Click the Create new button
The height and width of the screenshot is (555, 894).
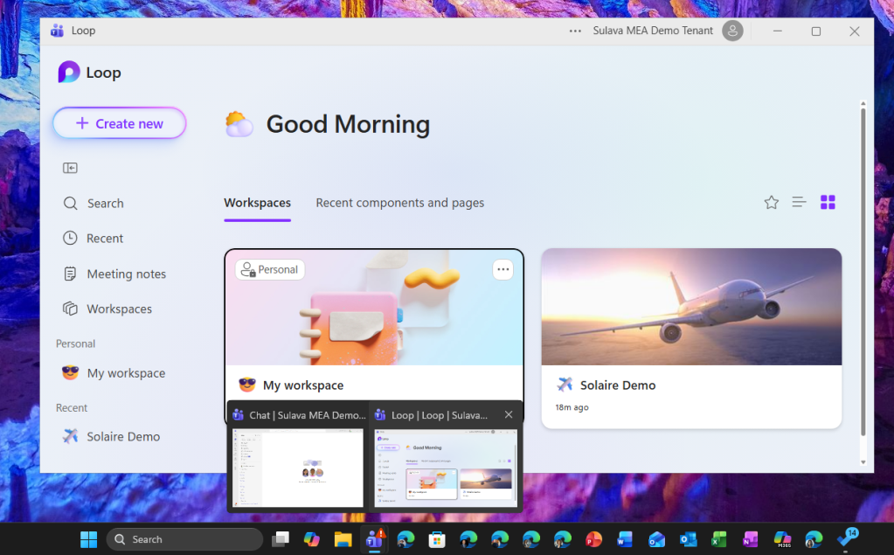[x=120, y=123]
